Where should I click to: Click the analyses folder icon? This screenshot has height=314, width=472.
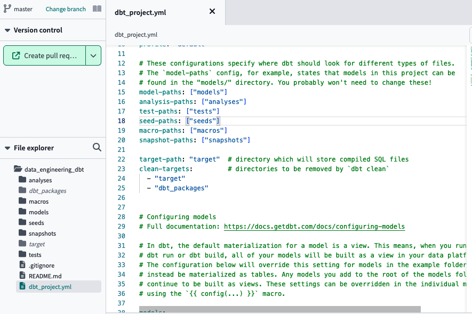[x=22, y=180]
